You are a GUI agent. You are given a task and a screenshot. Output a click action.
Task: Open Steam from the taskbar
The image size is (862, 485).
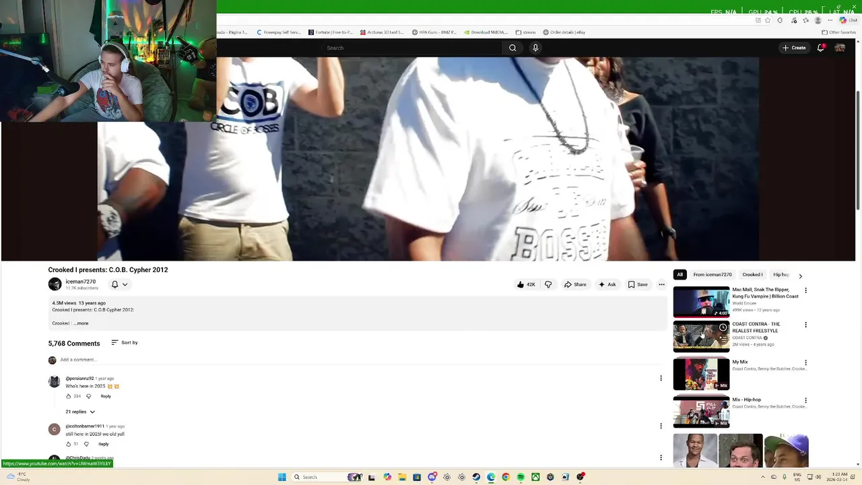coord(476,477)
